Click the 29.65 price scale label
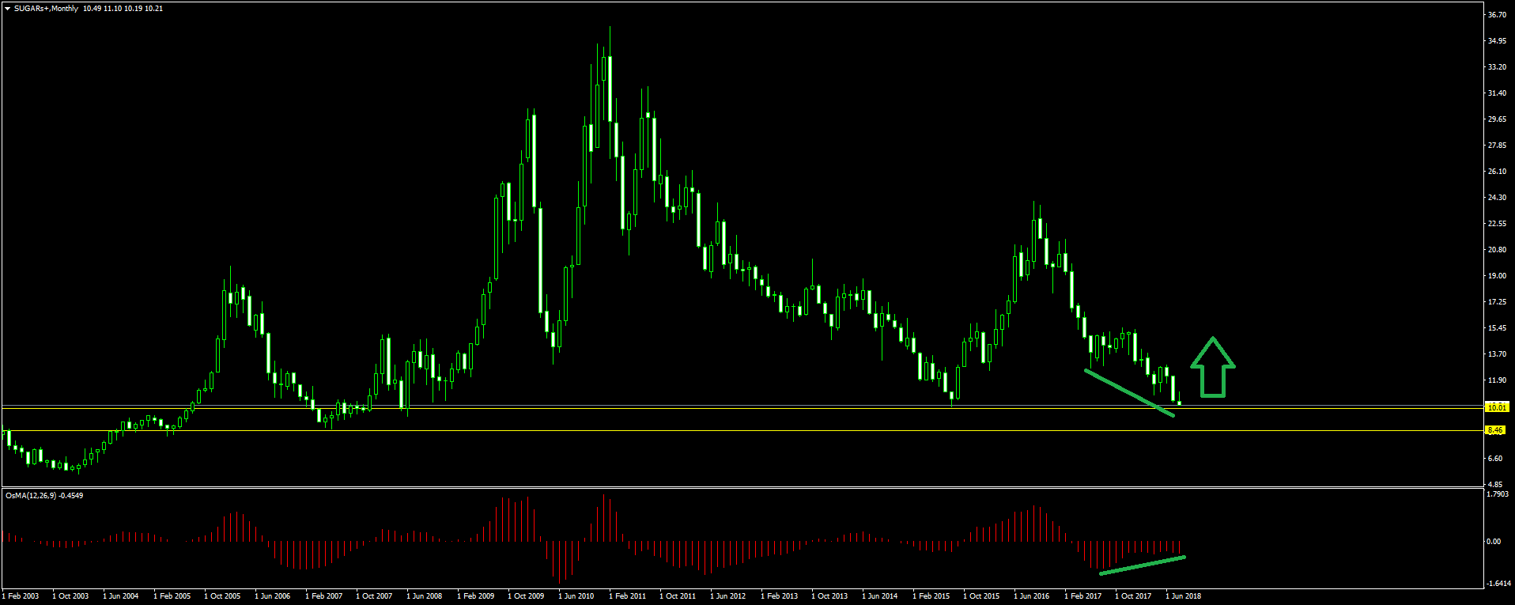The width and height of the screenshot is (1515, 605). click(1497, 119)
